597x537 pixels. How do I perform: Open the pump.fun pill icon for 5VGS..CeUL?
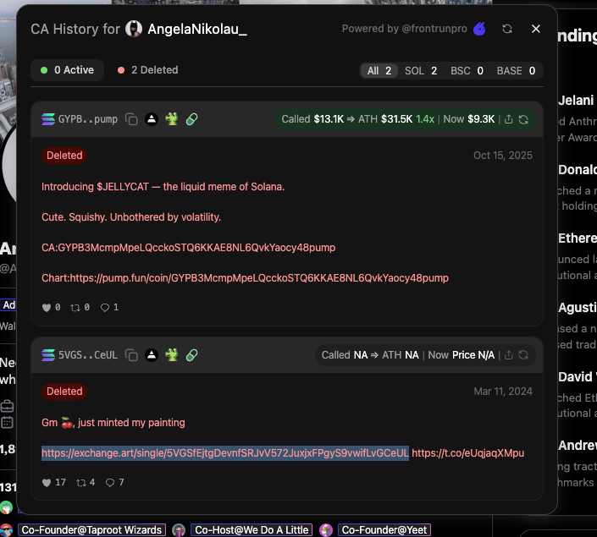click(x=192, y=355)
